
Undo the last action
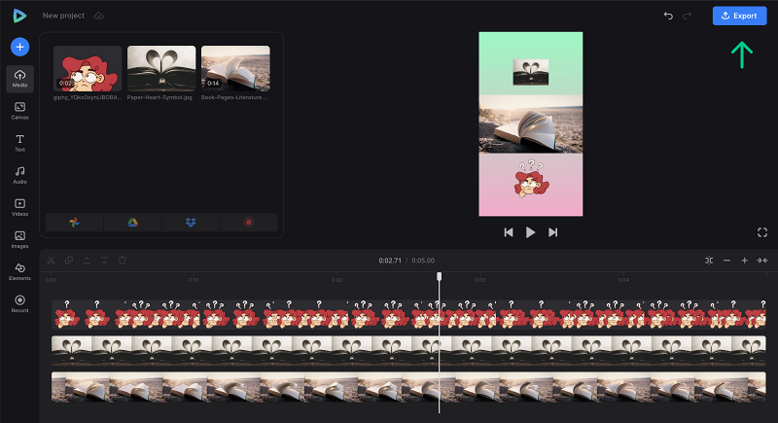668,16
